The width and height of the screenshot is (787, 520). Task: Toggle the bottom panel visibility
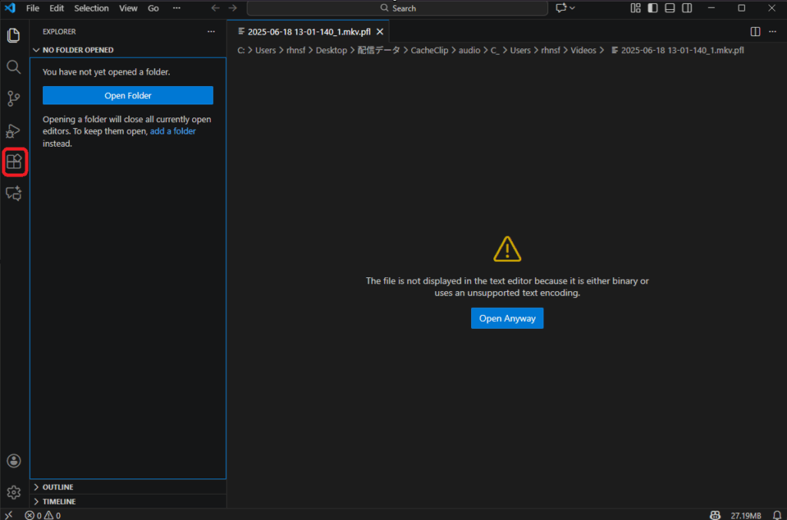(x=669, y=8)
